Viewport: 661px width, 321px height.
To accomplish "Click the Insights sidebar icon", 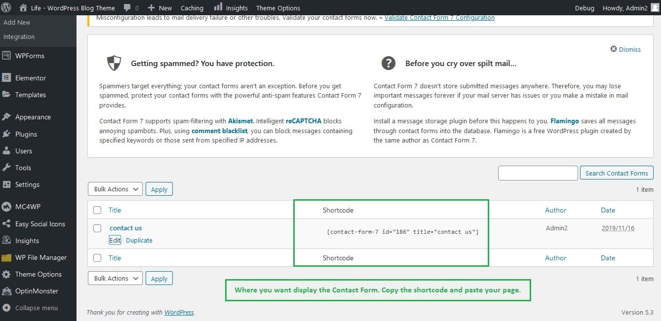I will (6, 241).
